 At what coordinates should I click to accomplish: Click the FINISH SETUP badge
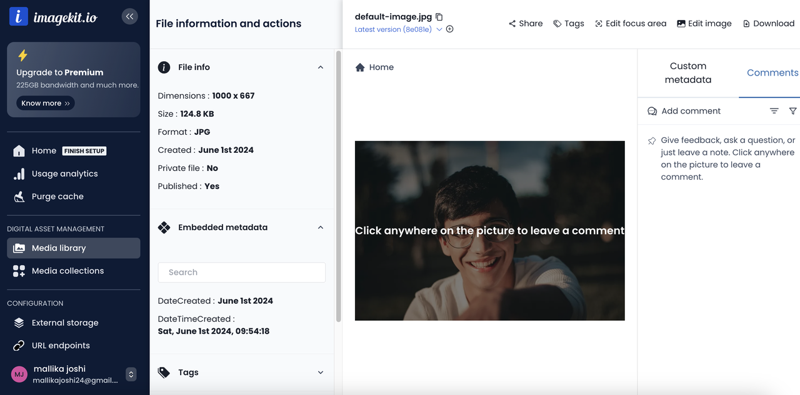(x=85, y=151)
